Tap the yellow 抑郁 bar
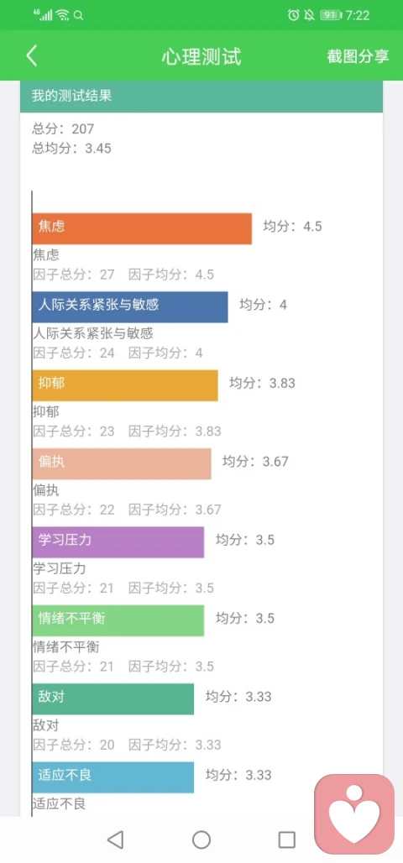Screen dimensions: 403x863 tap(125, 385)
